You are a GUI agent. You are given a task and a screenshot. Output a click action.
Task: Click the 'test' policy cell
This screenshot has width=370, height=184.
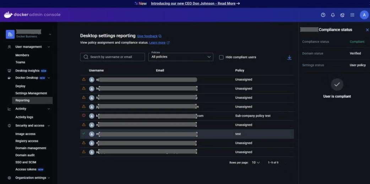pos(238,134)
